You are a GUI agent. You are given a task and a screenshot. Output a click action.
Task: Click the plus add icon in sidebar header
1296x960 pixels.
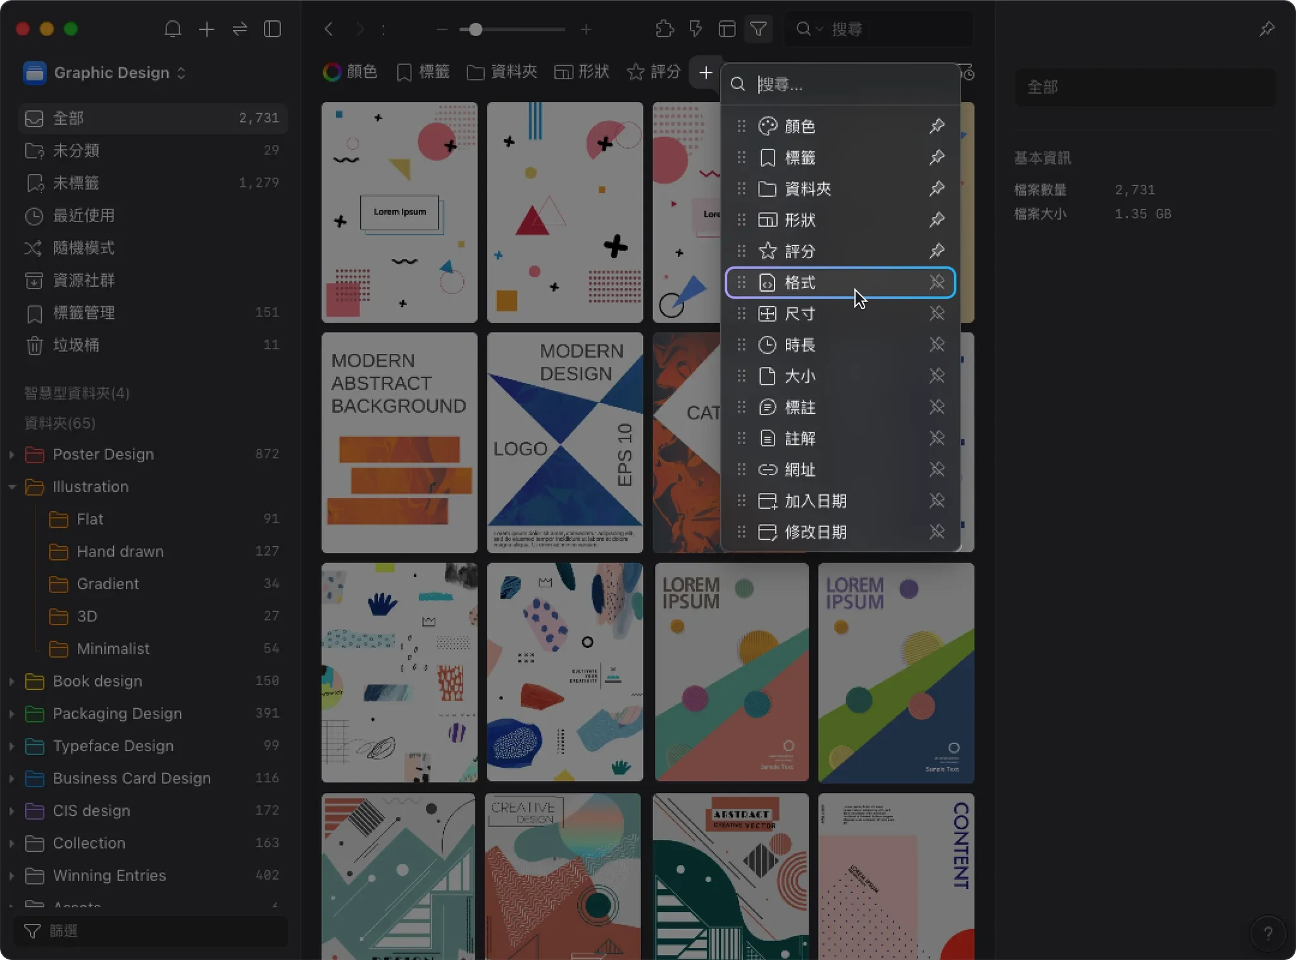tap(206, 29)
